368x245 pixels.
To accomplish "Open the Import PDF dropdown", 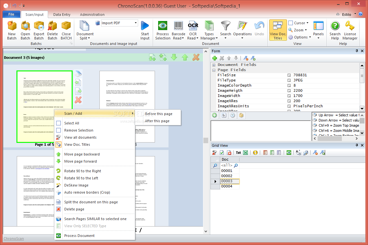I will pos(136,23).
